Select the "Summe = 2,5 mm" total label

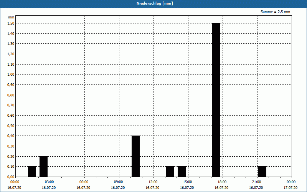click(275, 12)
